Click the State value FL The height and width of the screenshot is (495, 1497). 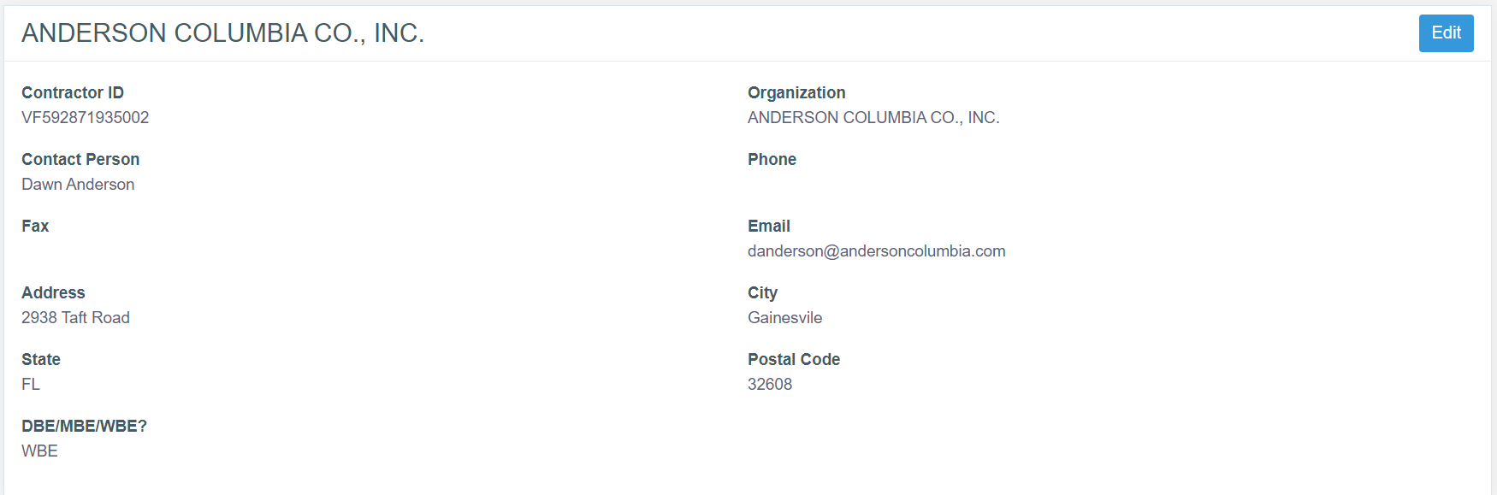coord(31,385)
